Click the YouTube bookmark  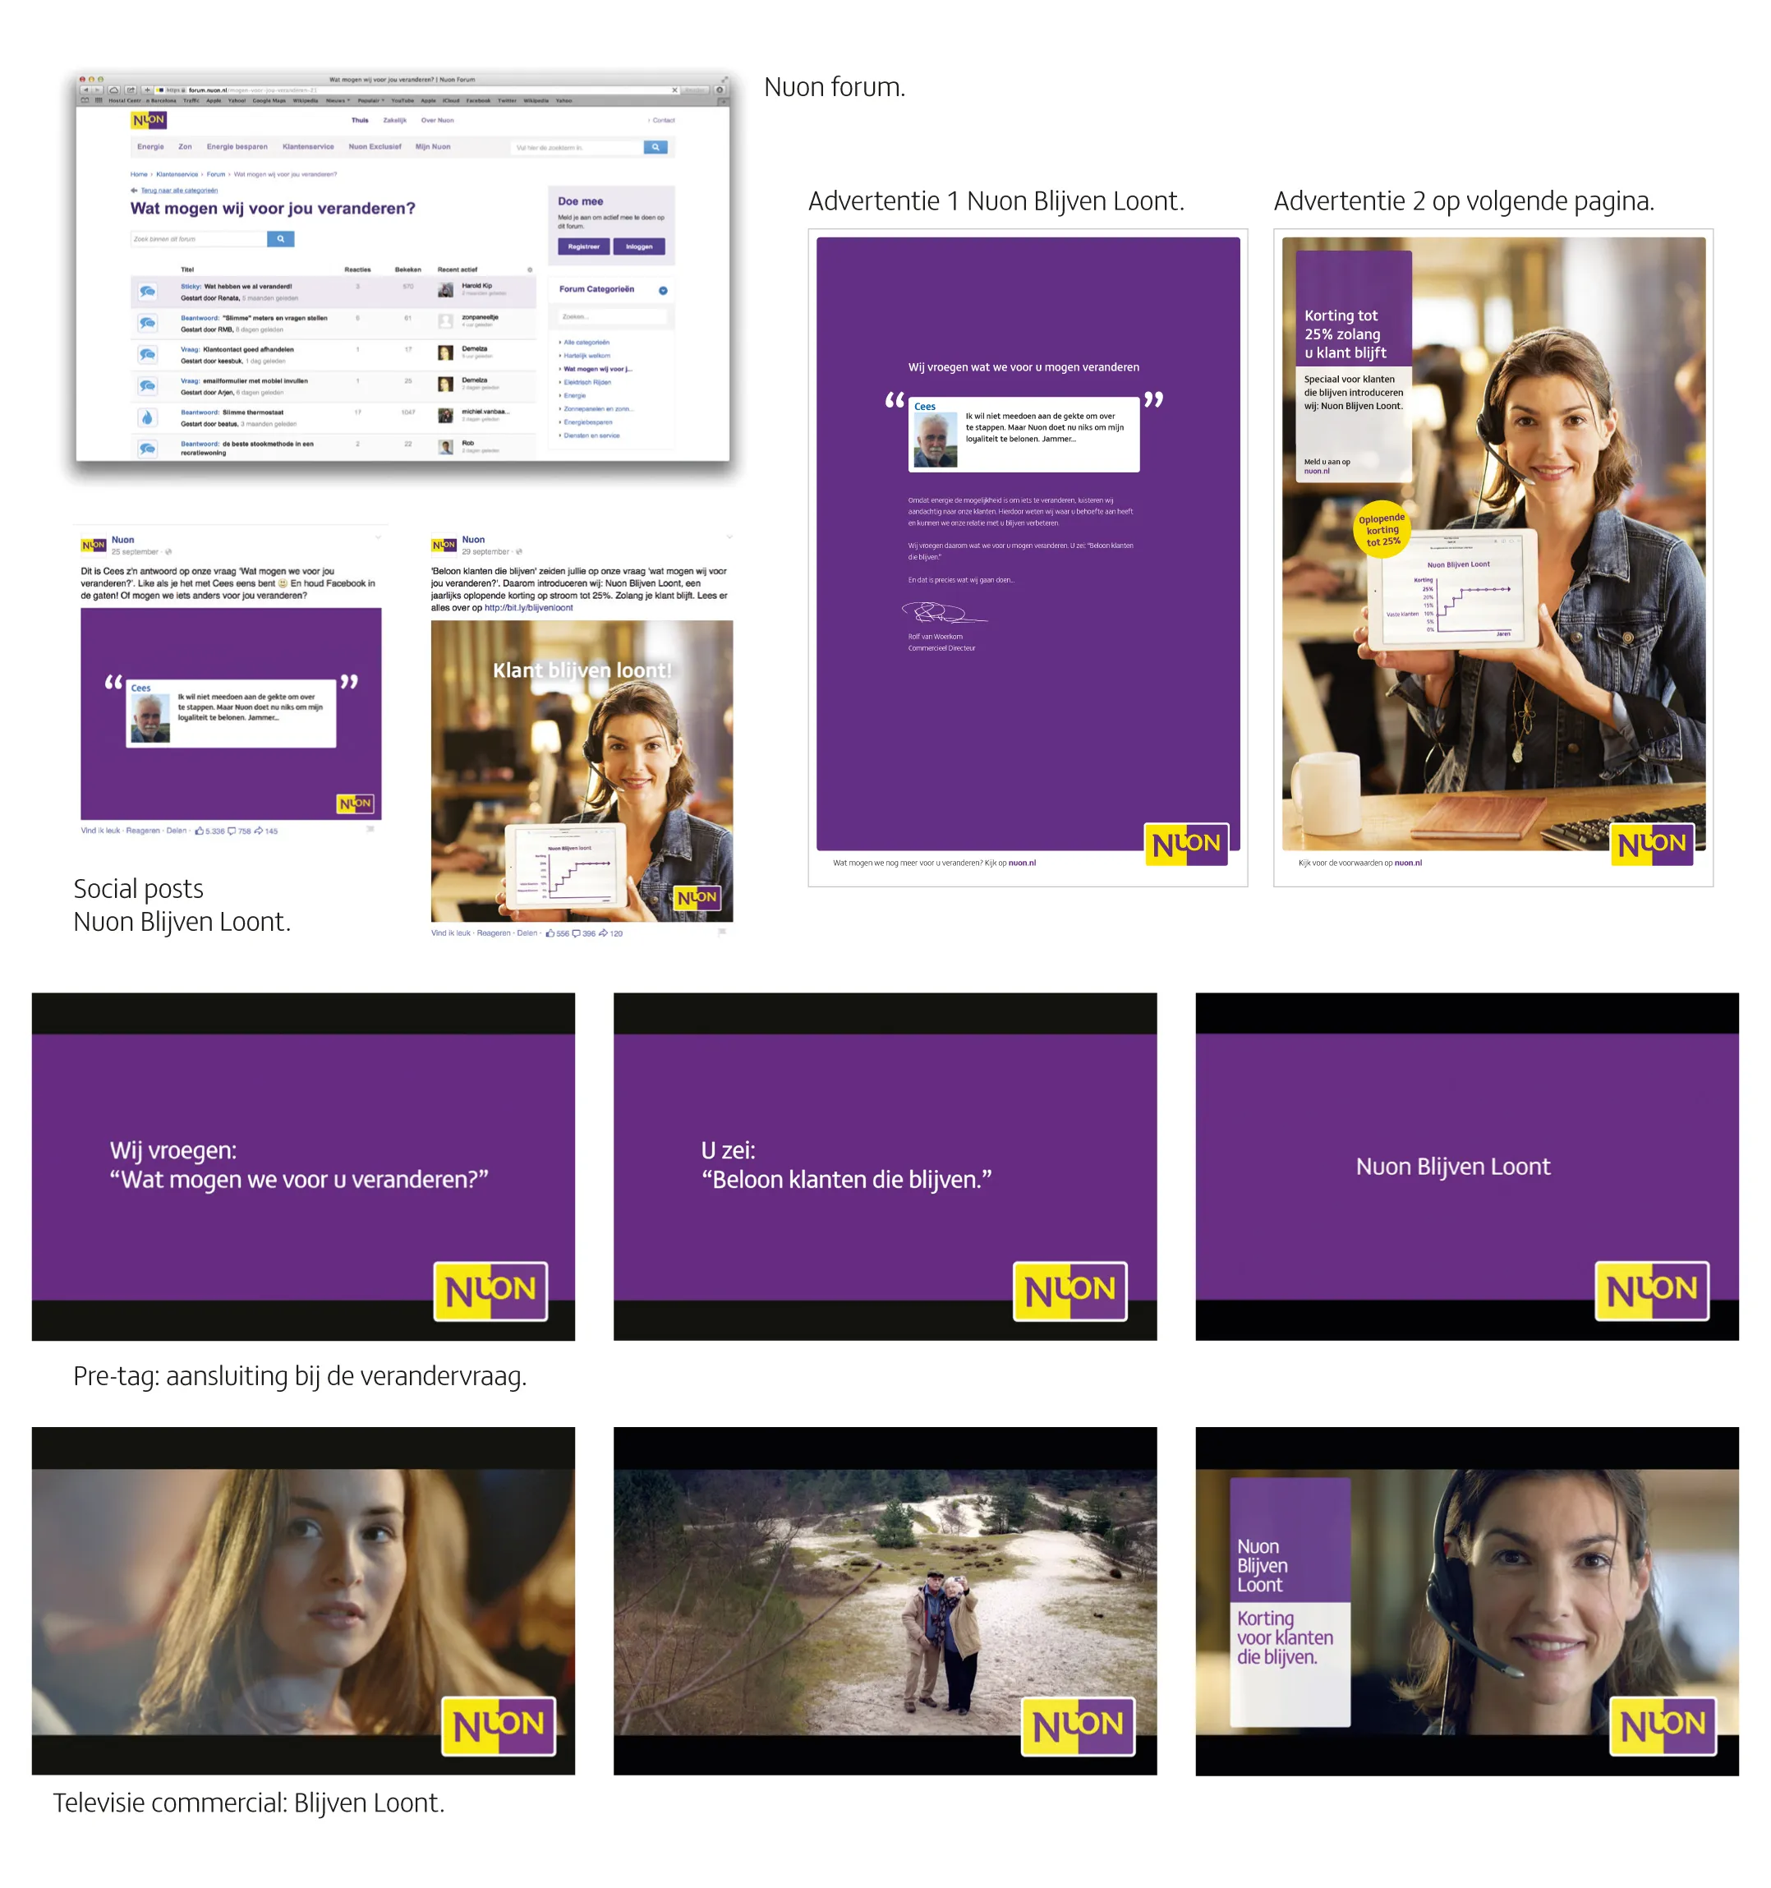click(x=402, y=101)
